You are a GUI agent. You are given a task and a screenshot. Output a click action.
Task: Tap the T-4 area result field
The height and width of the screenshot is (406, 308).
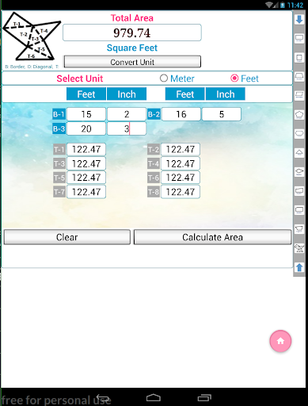point(181,163)
